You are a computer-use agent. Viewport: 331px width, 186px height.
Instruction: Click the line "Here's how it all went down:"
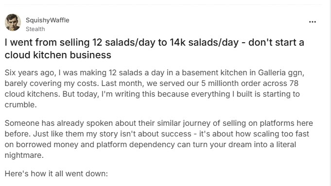(56, 173)
